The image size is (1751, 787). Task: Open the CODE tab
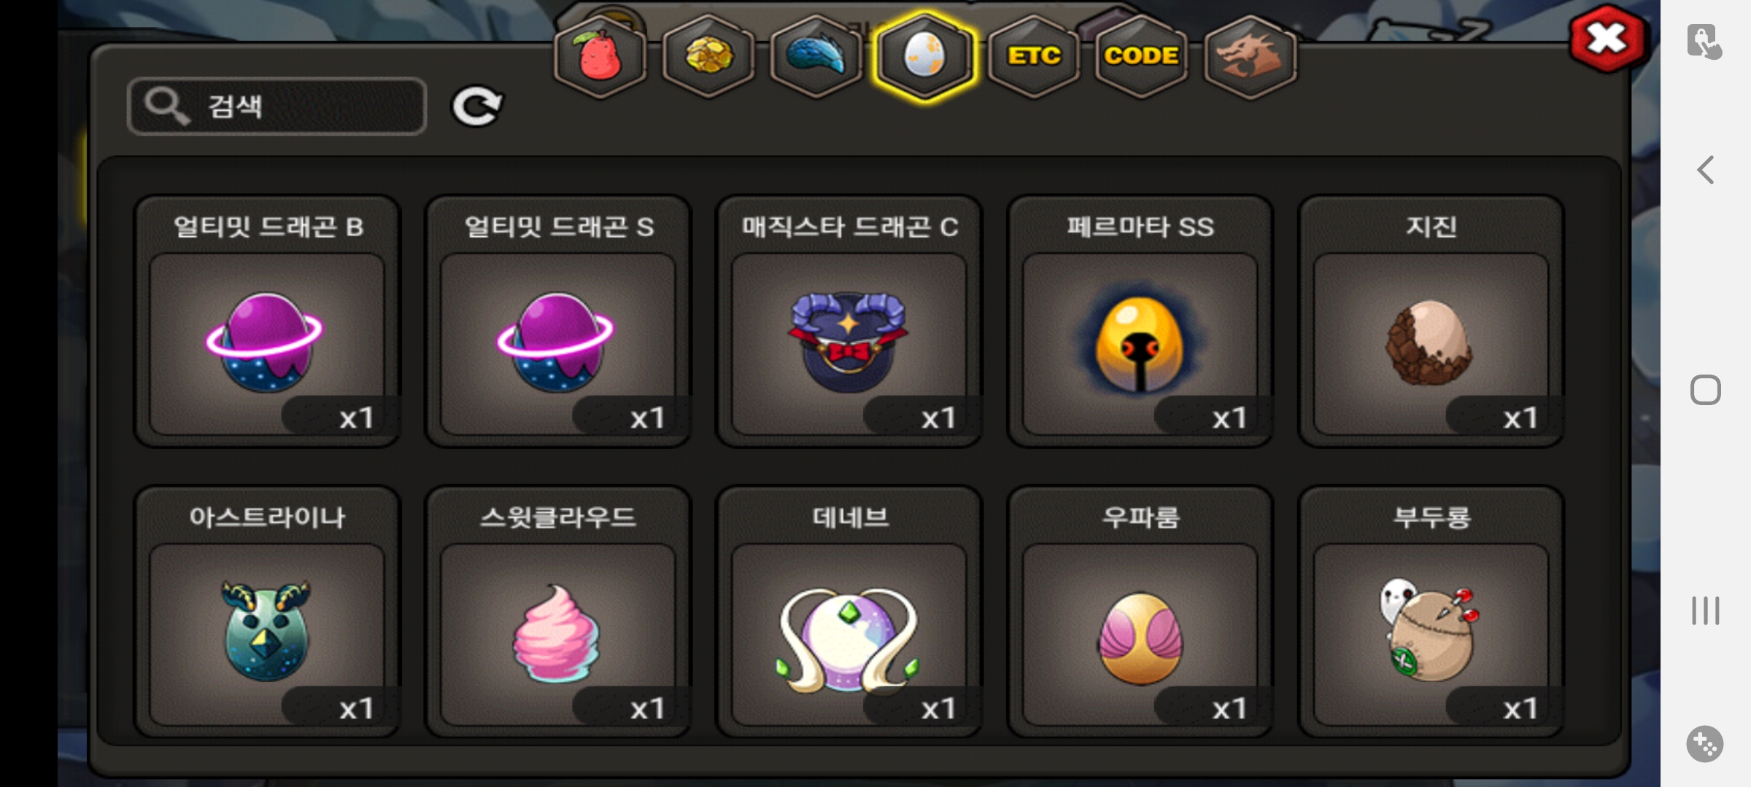coord(1142,57)
